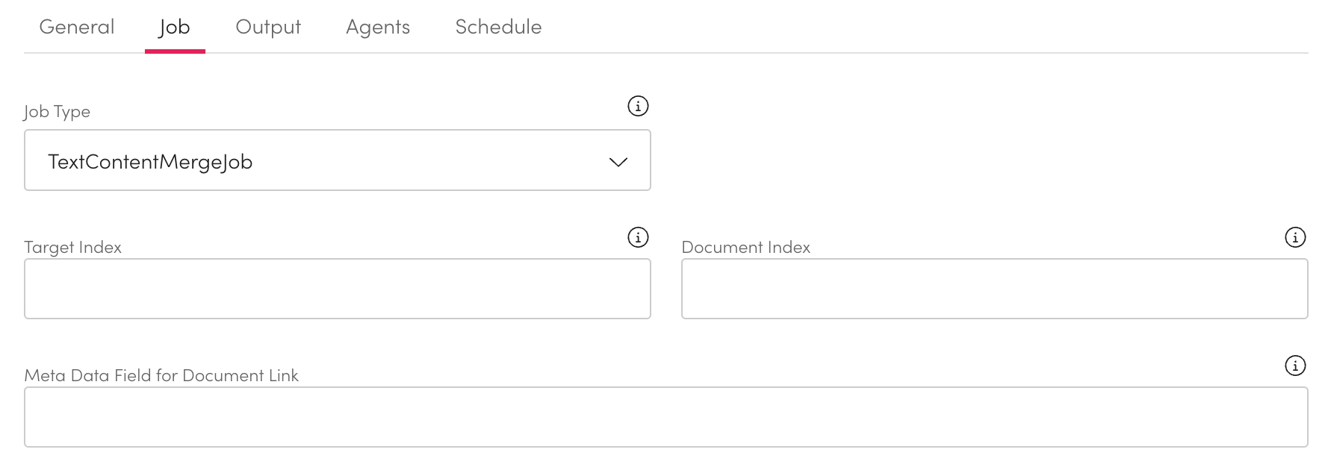Expand Job Type dropdown chevron arrow
Viewport: 1328px width, 464px height.
pyautogui.click(x=618, y=162)
